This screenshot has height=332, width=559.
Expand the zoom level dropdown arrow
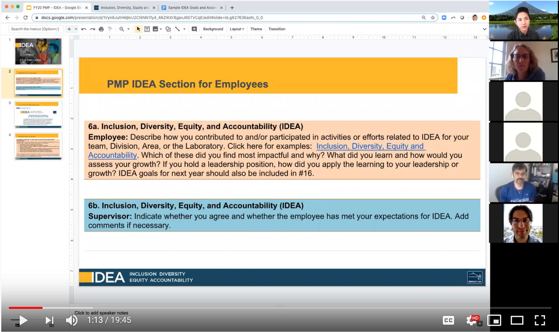129,29
